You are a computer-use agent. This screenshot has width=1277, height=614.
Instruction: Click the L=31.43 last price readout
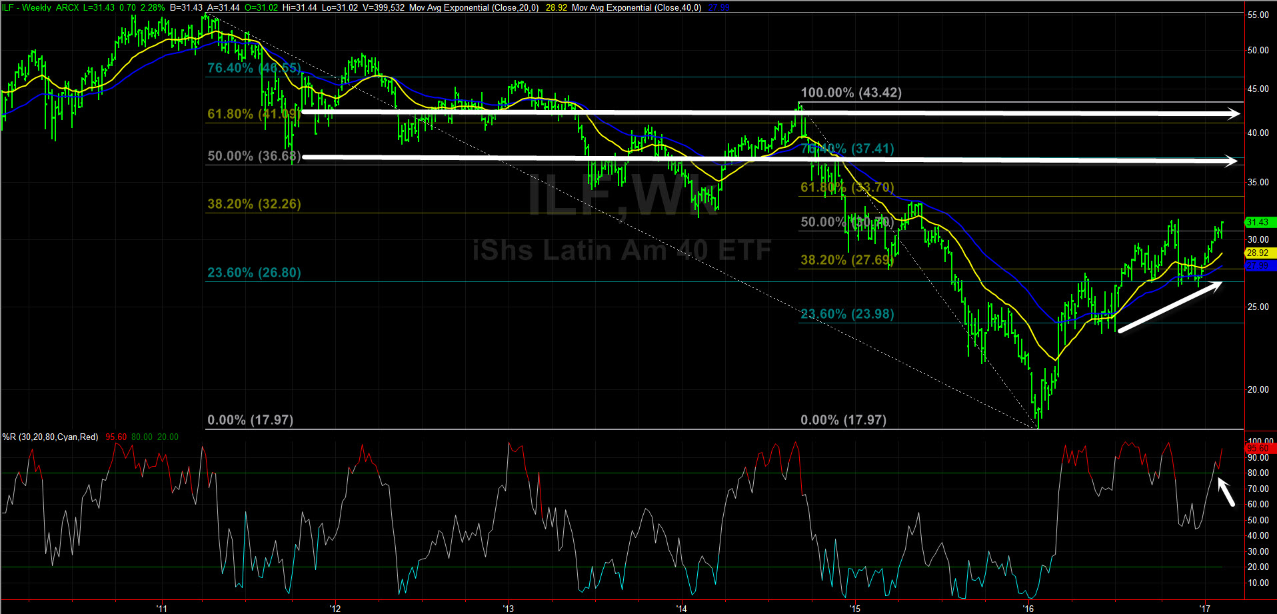point(99,7)
